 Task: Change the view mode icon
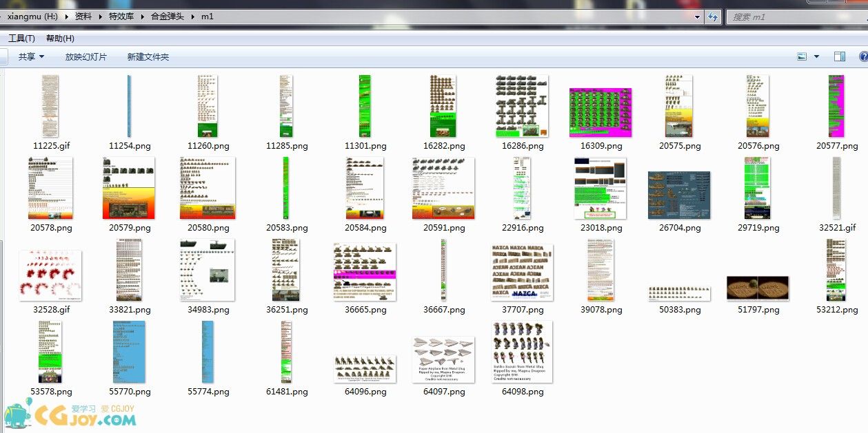(x=802, y=56)
